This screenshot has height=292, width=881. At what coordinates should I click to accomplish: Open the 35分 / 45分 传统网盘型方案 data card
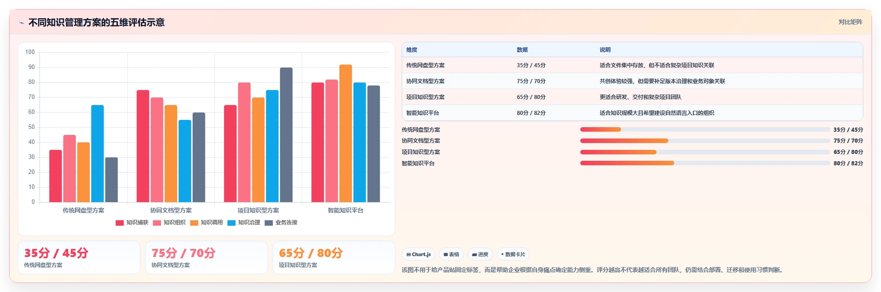pos(79,257)
